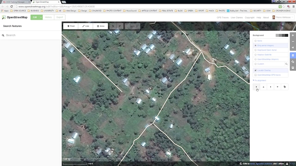Nudge imagery alignment to the right

[256, 87]
